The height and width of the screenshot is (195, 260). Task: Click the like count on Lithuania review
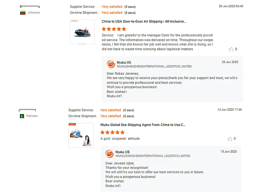[x=236, y=49]
